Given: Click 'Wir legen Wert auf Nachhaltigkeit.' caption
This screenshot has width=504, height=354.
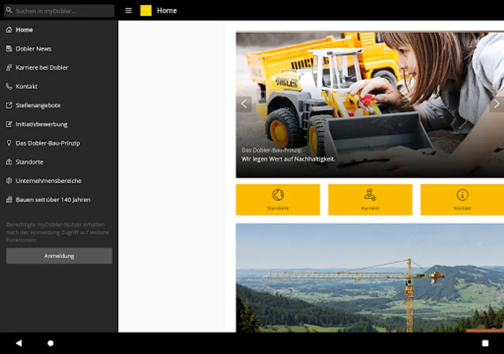Looking at the screenshot, I should (x=288, y=159).
